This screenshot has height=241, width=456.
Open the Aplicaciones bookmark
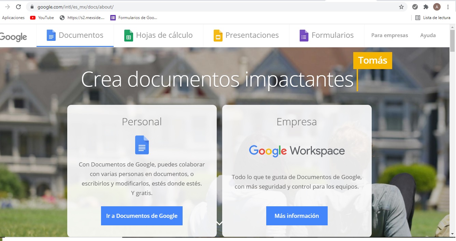pos(13,18)
